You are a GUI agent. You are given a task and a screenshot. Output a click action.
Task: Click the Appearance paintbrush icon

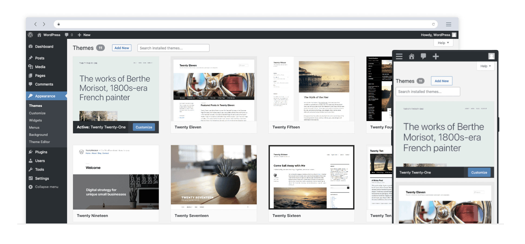[x=31, y=96]
